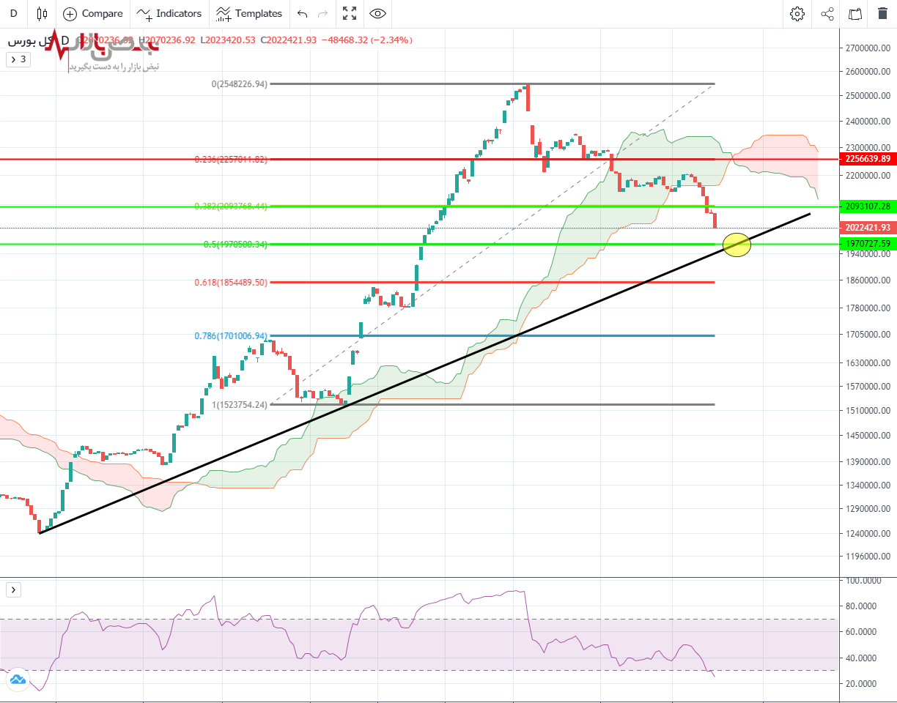The width and height of the screenshot is (897, 703).
Task: Click the layout panel icon beside trash
Action: tap(855, 13)
